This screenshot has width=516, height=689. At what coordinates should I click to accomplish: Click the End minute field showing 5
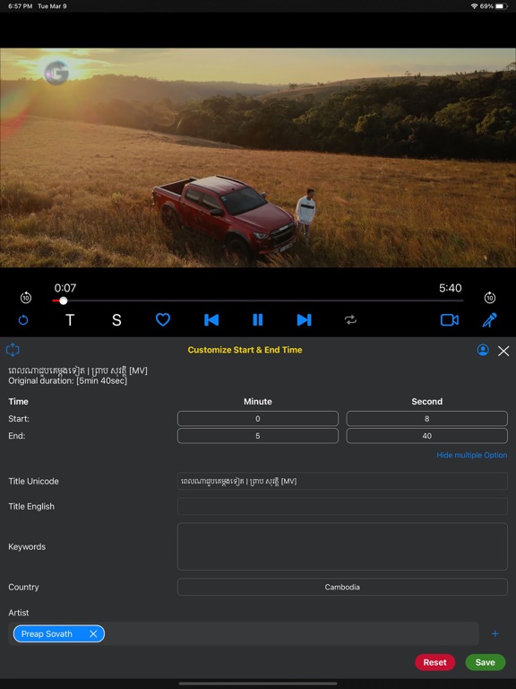coord(258,436)
